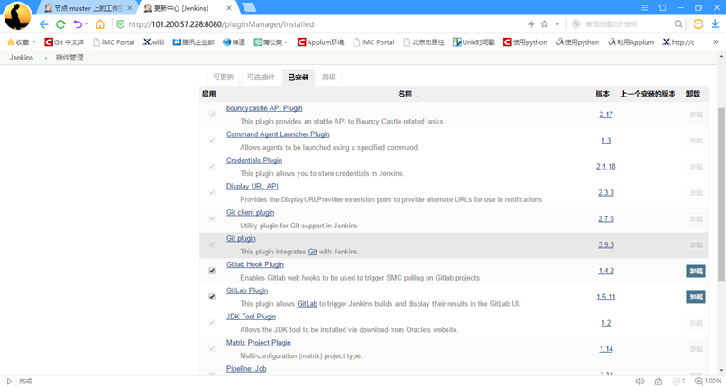Open the wiki bookmark
The width and height of the screenshot is (726, 387).
pyautogui.click(x=153, y=42)
